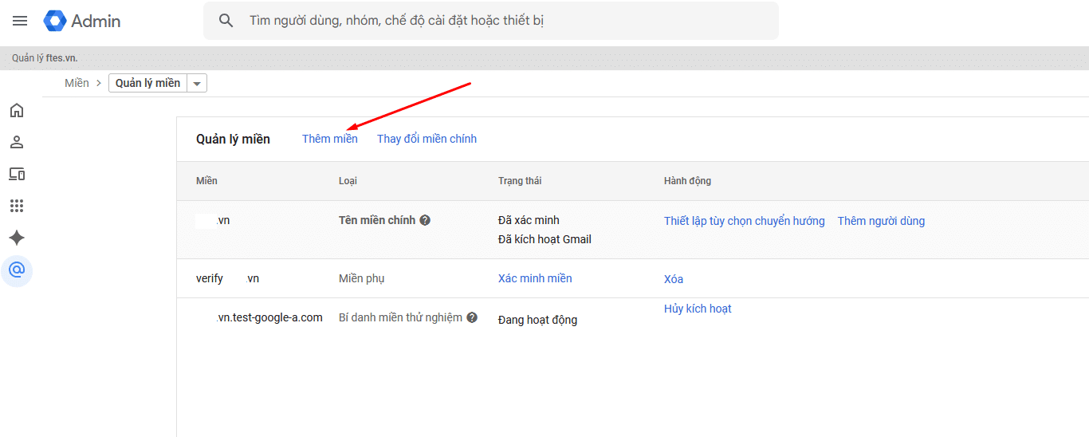This screenshot has height=437, width=1089.
Task: Show help for Bí danh miền thử nghiệm
Action: (472, 317)
